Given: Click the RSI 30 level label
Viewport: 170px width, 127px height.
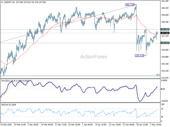Looking at the screenshot, I should [162, 117].
